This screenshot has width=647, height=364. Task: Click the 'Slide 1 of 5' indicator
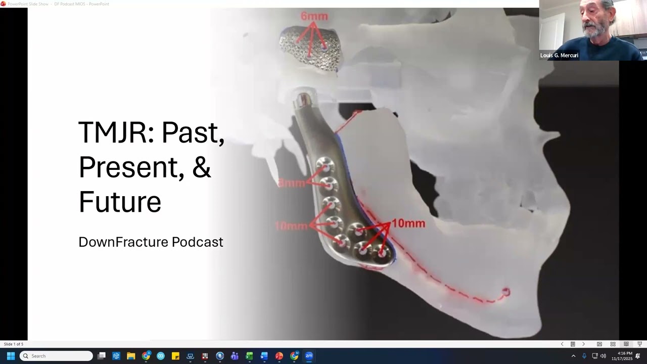click(14, 344)
